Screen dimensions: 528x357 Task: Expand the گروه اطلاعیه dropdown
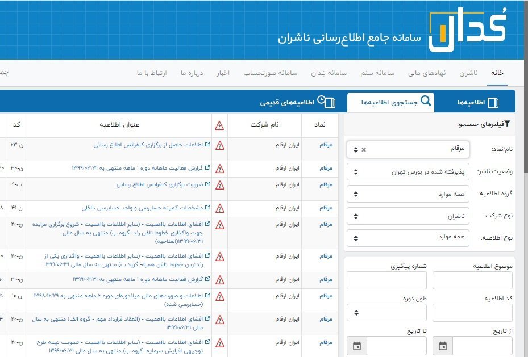coord(408,194)
